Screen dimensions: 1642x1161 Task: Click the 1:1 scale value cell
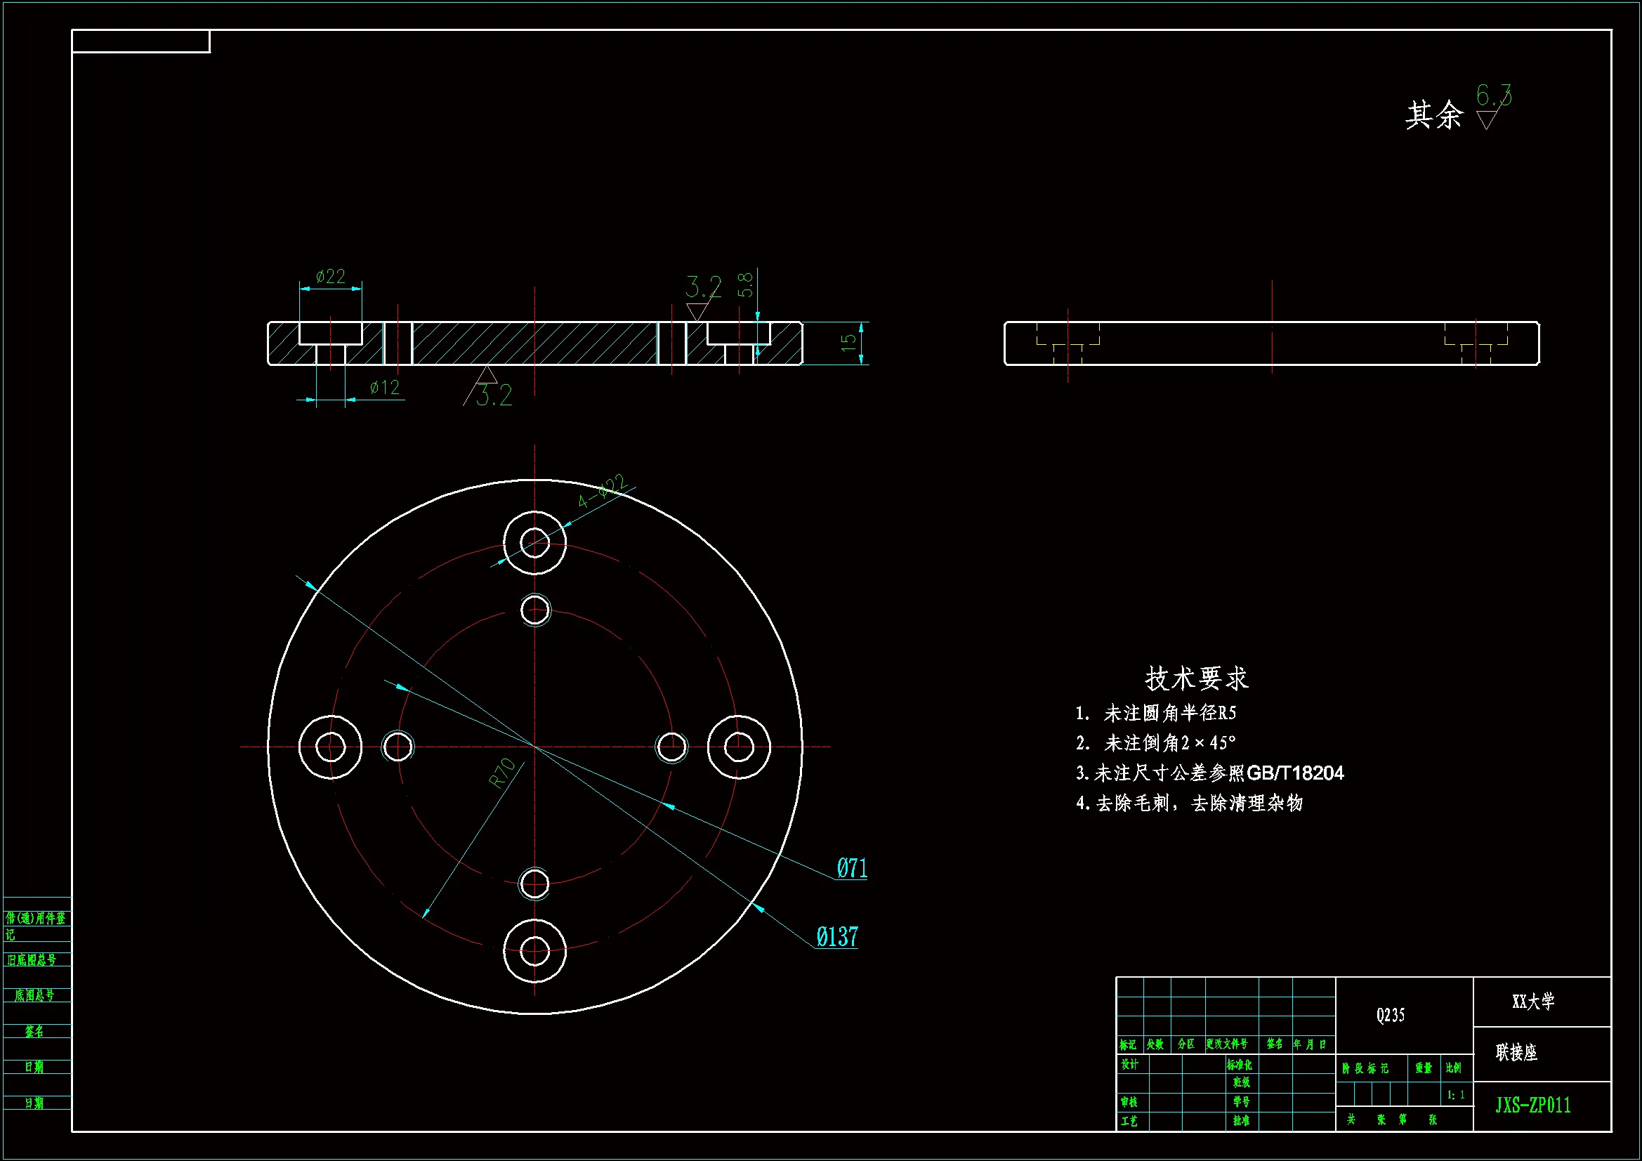point(1456,1094)
